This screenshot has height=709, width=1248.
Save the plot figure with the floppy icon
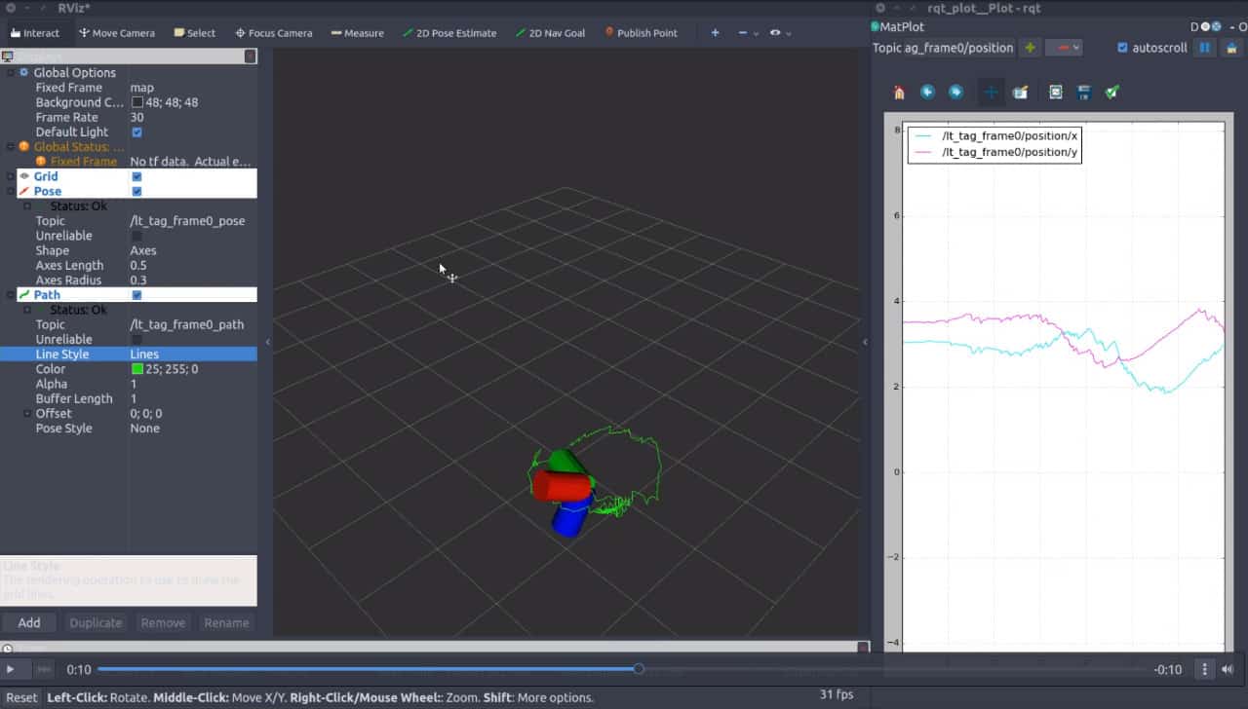click(x=1083, y=93)
